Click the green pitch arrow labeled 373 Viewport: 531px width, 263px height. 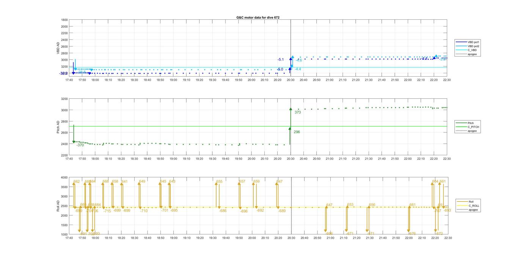[x=291, y=118]
